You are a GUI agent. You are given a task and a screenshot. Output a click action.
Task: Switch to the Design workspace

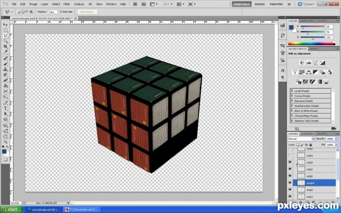point(260,4)
